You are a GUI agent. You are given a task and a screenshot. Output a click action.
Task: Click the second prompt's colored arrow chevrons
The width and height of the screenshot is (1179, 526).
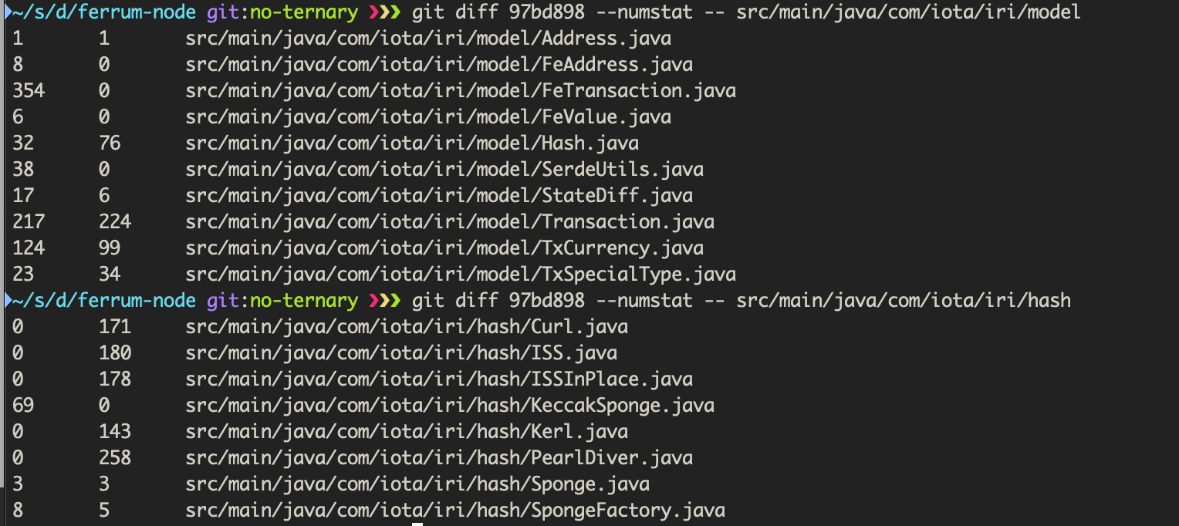[x=385, y=301]
